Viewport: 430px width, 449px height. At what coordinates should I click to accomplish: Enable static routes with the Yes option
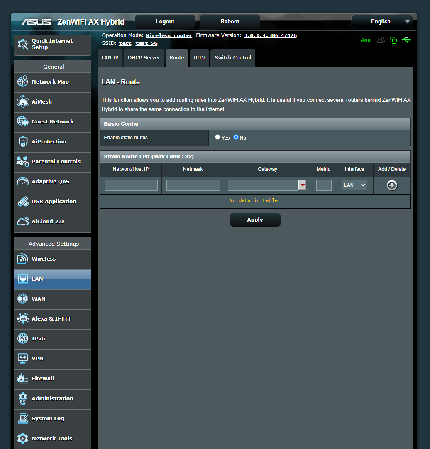(x=217, y=137)
